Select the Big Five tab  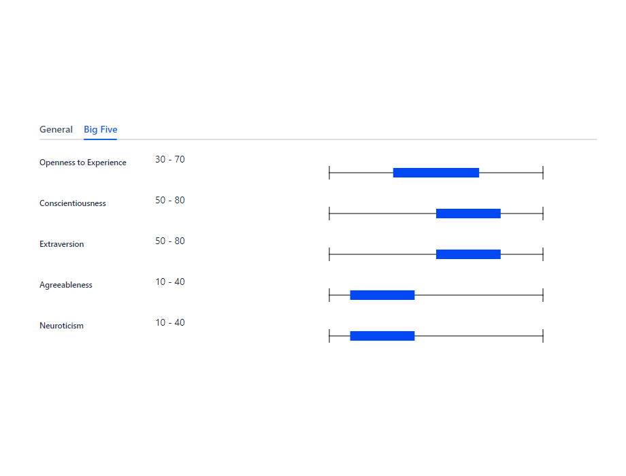(x=101, y=129)
